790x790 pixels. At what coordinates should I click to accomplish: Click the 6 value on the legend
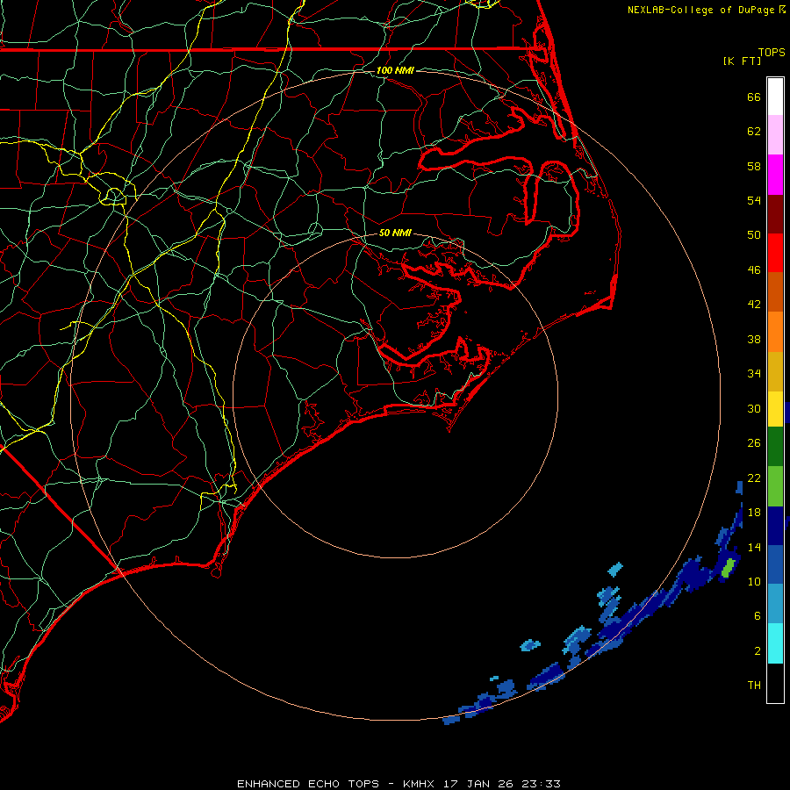pos(758,616)
